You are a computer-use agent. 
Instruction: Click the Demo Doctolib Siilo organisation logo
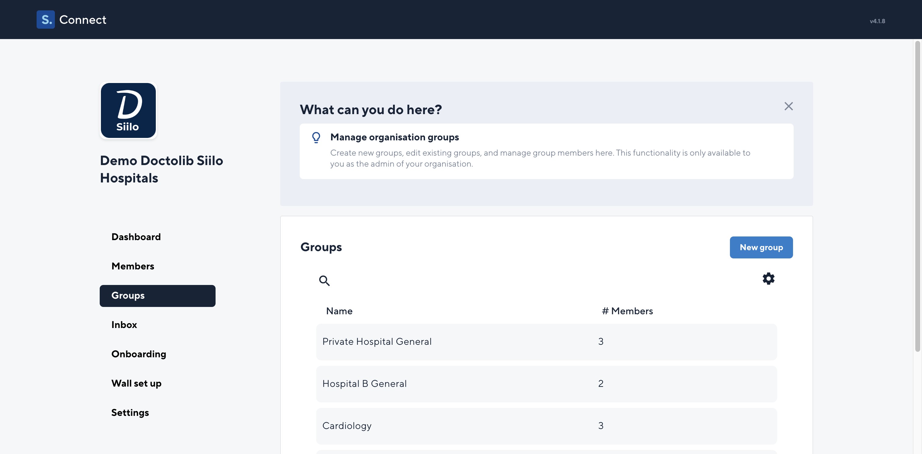point(128,111)
